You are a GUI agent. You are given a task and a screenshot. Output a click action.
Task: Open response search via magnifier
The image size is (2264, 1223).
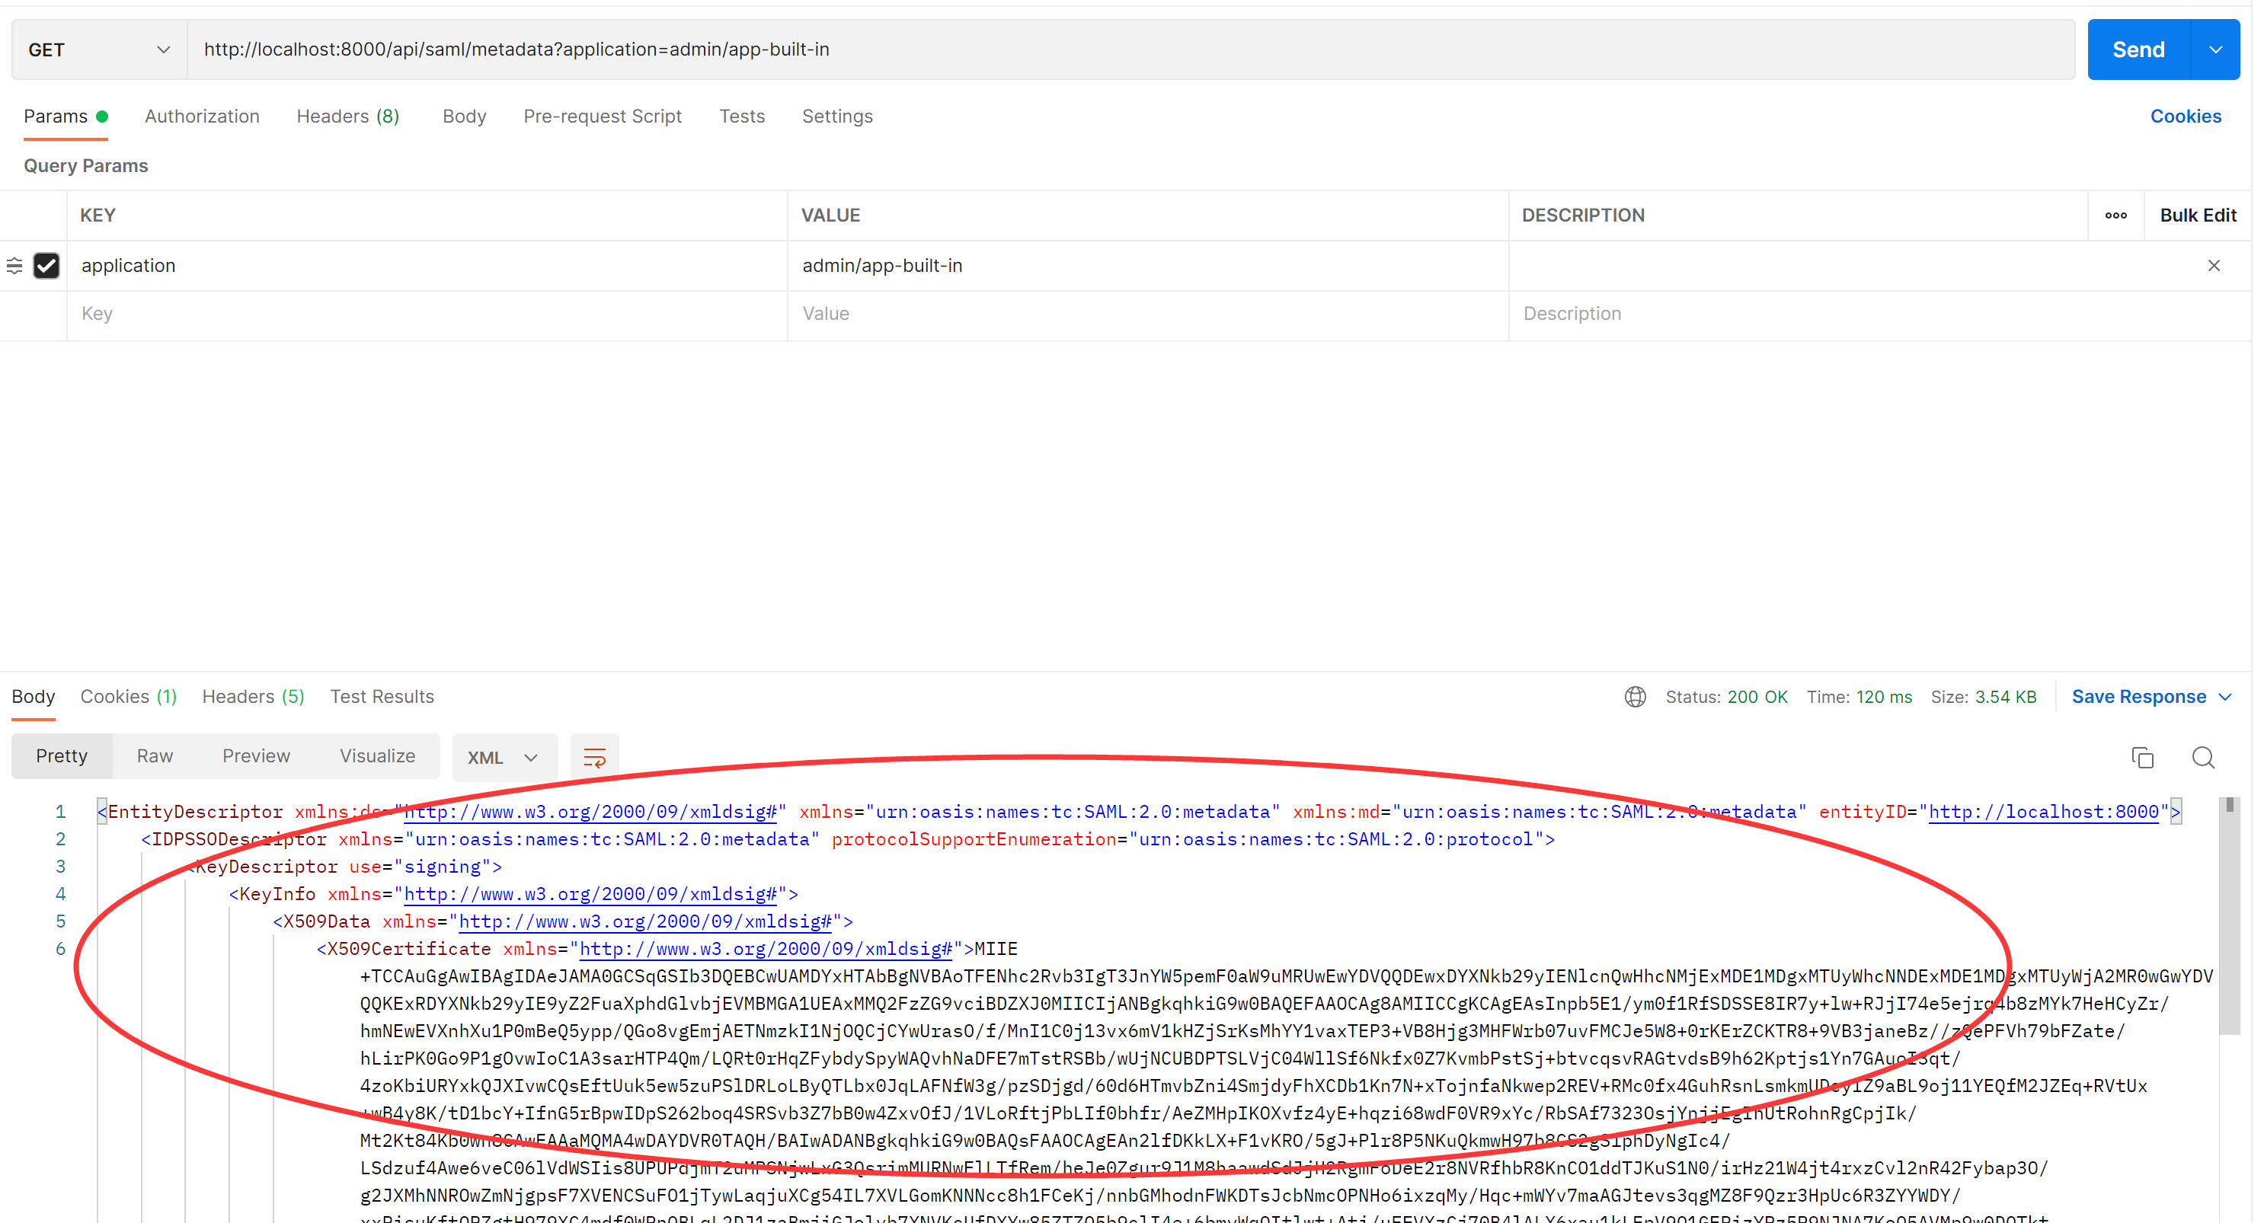click(2205, 756)
